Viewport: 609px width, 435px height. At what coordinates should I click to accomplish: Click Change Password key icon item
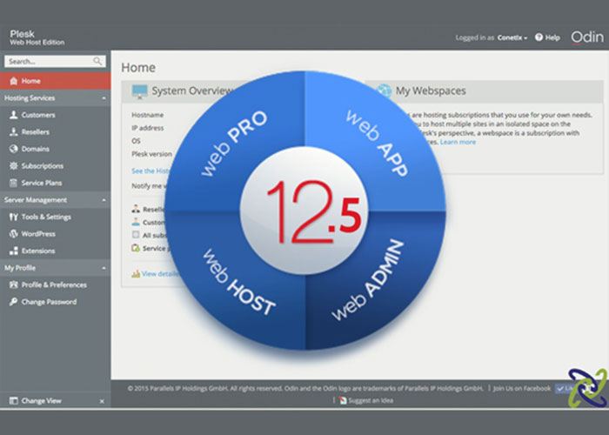point(49,302)
